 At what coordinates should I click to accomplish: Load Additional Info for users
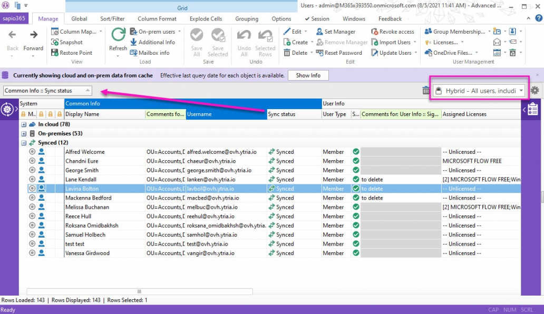point(153,42)
